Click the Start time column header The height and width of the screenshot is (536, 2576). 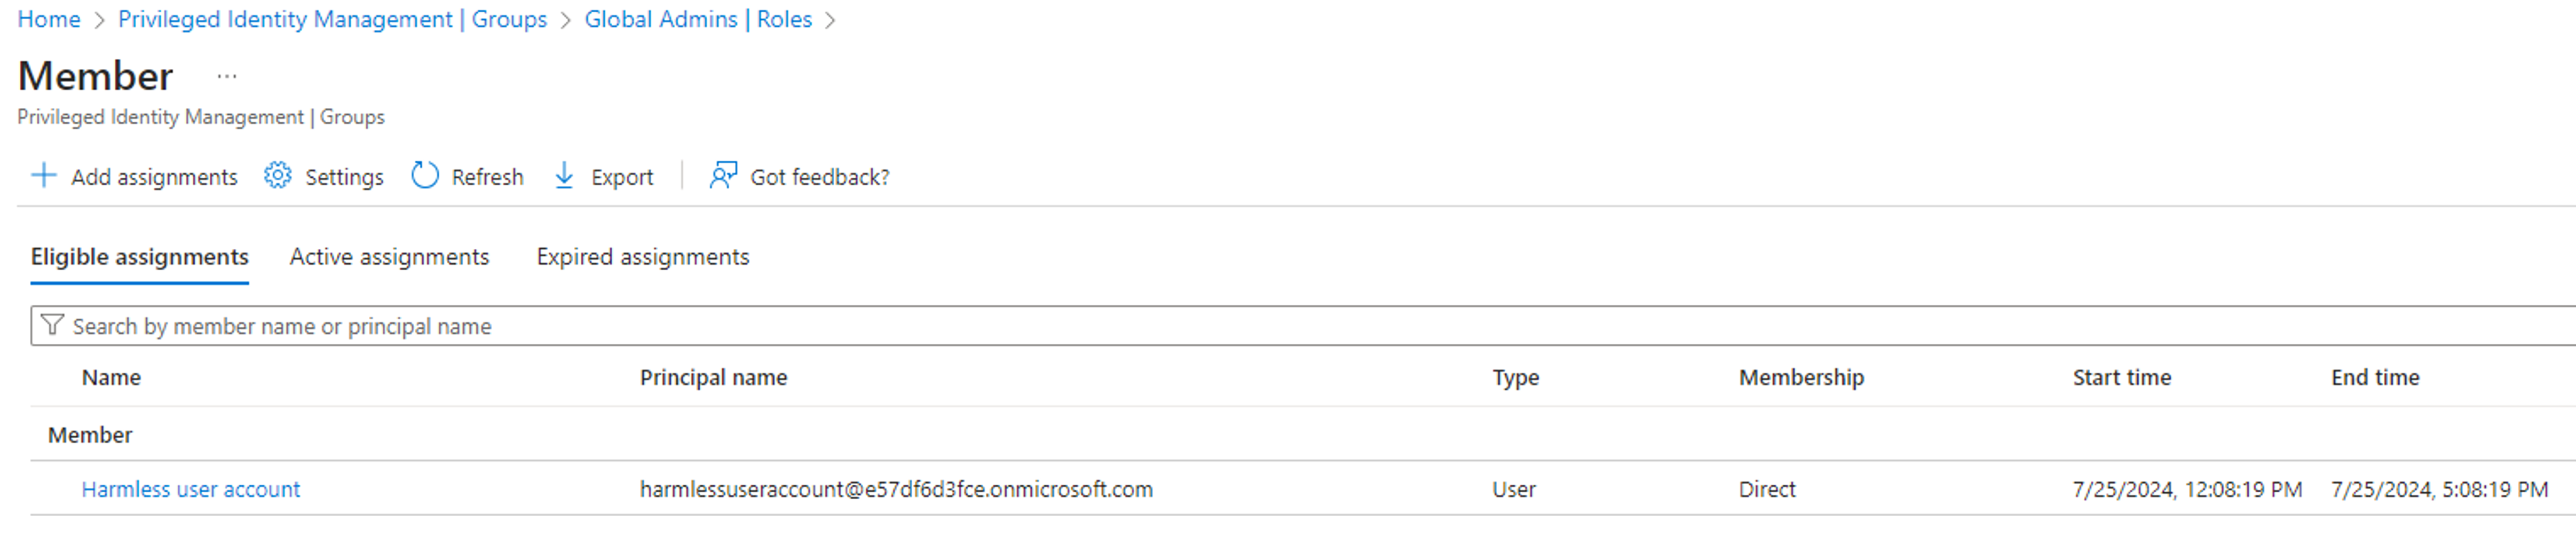[2121, 377]
